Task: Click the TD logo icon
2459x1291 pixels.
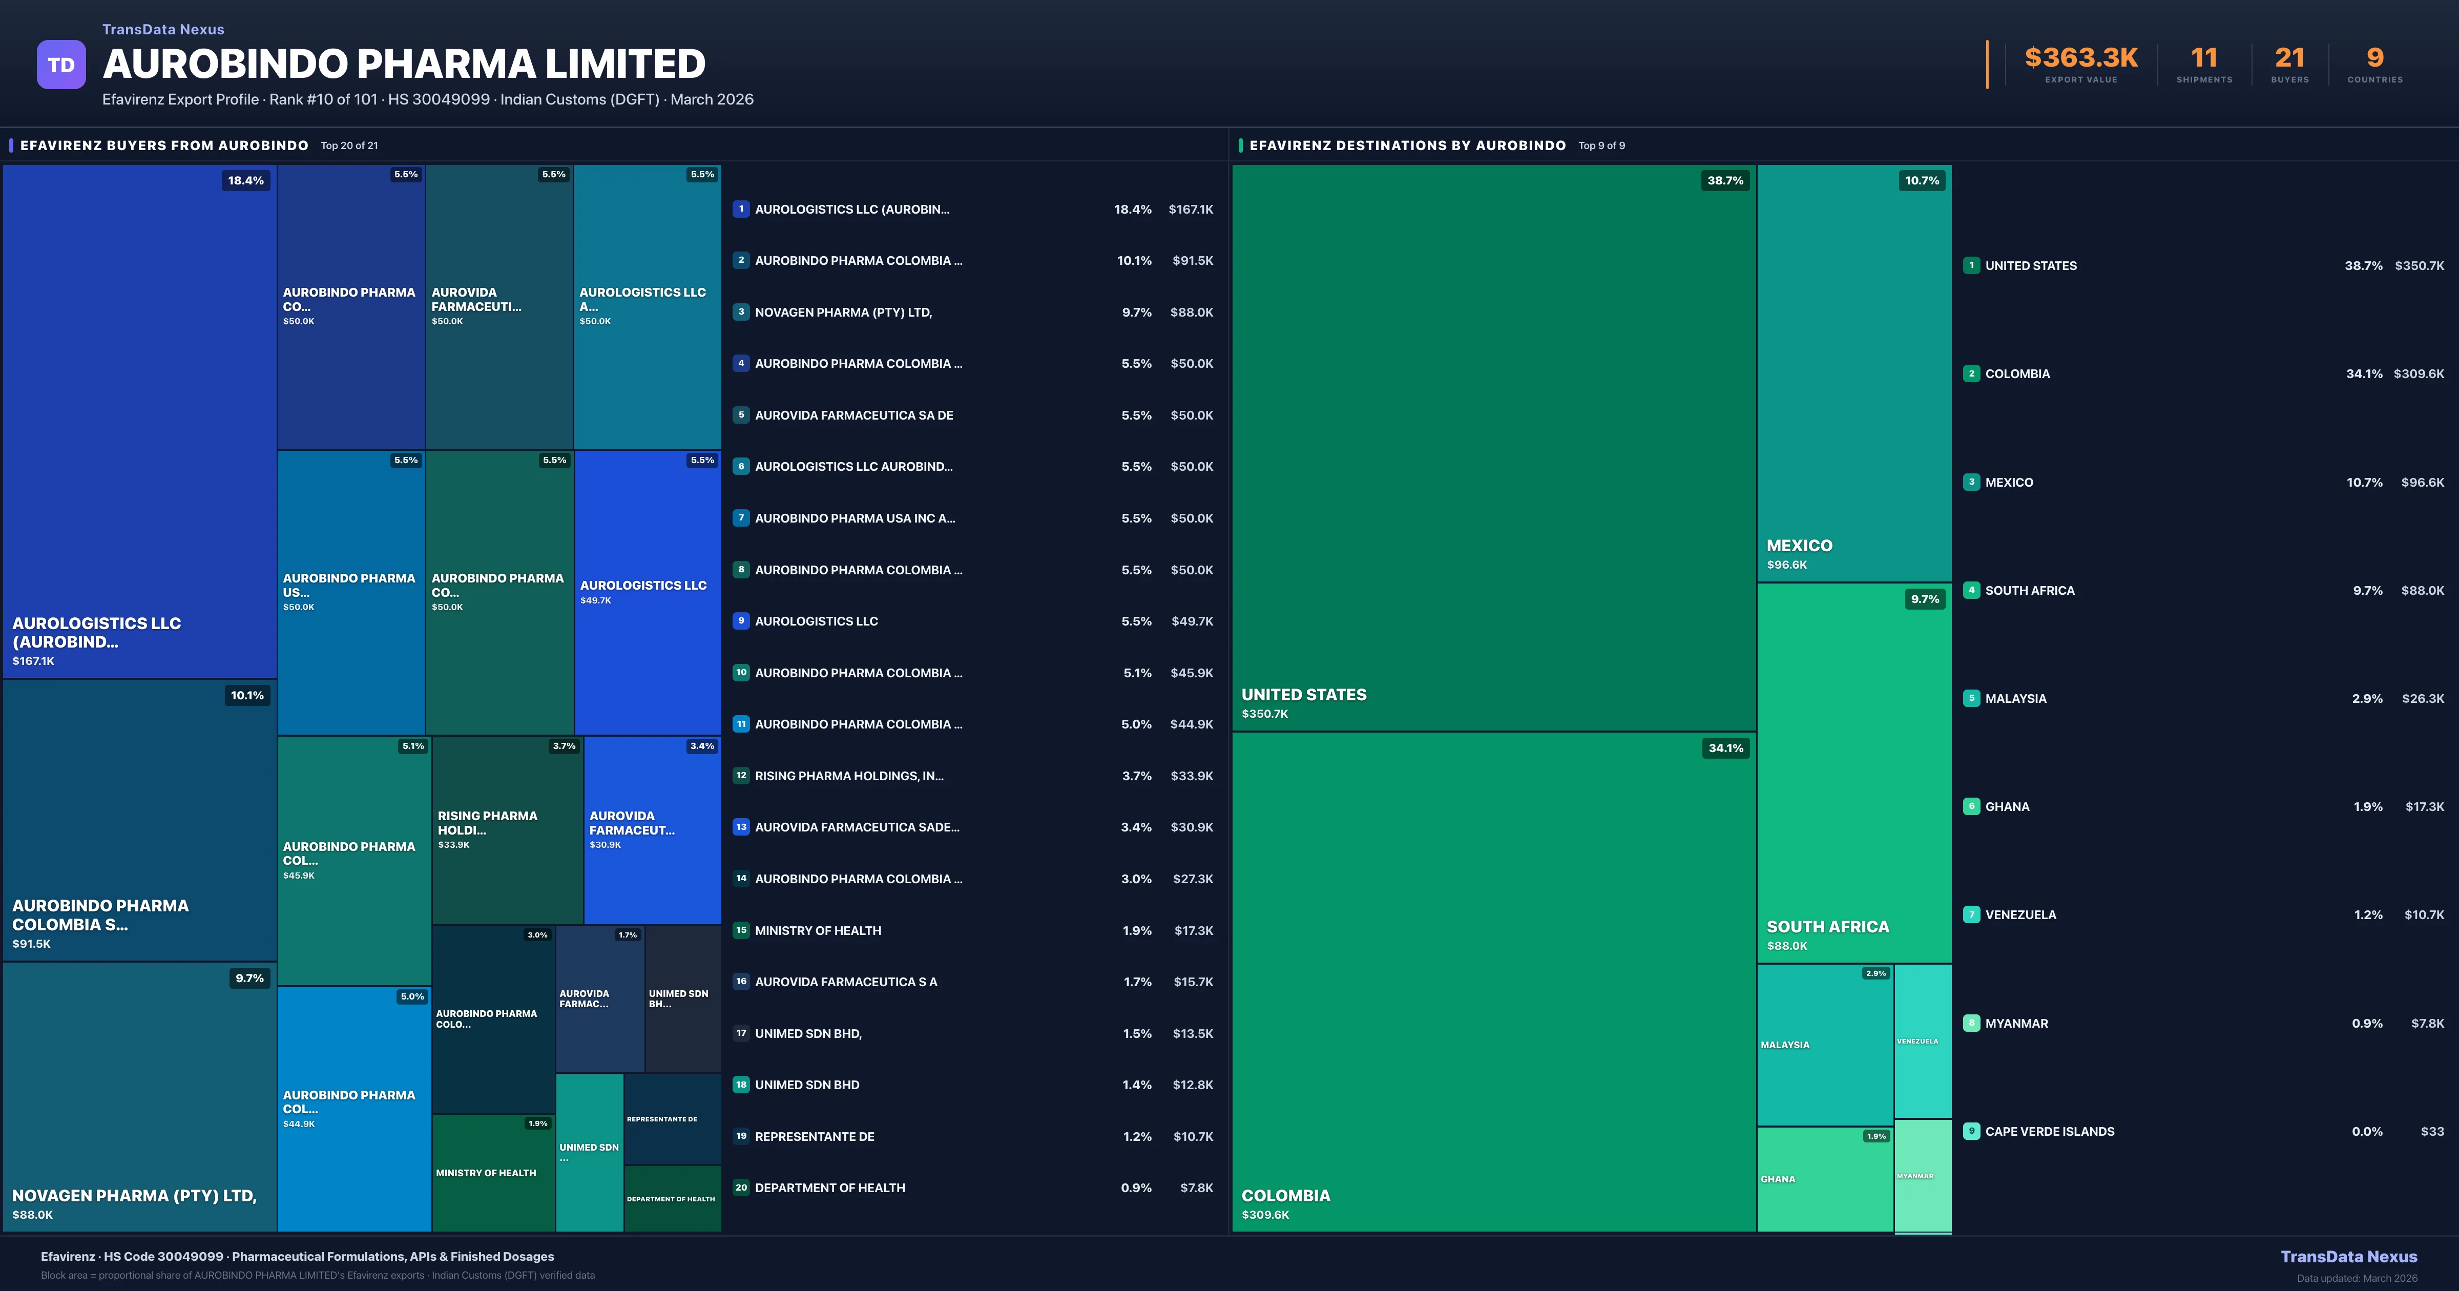Action: coord(61,65)
